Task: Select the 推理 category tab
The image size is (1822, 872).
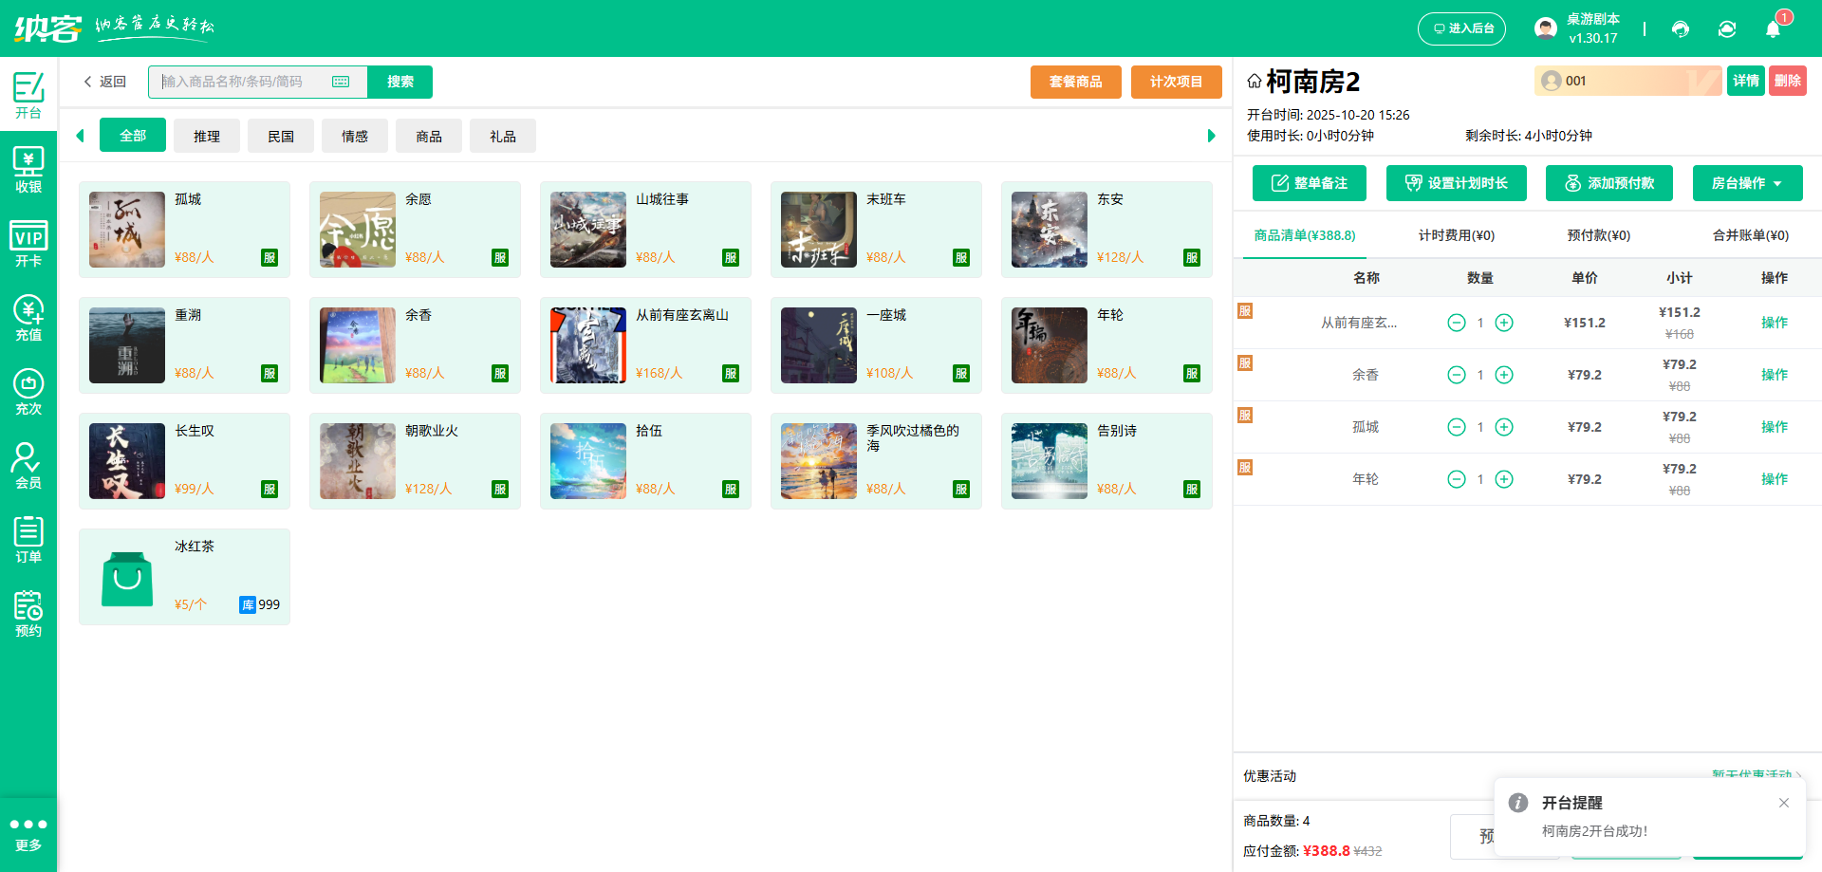Action: coord(207,135)
